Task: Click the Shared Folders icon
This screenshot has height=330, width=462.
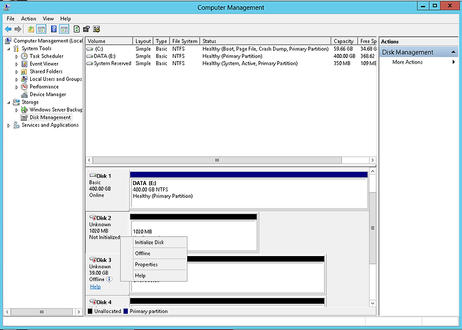Action: (x=24, y=72)
